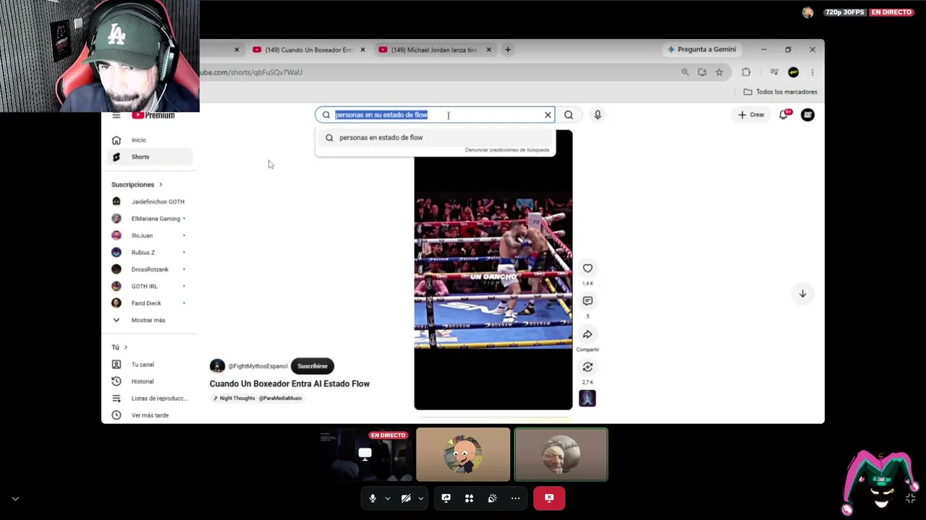
Task: Open YouTube account avatar menu
Action: (x=807, y=115)
